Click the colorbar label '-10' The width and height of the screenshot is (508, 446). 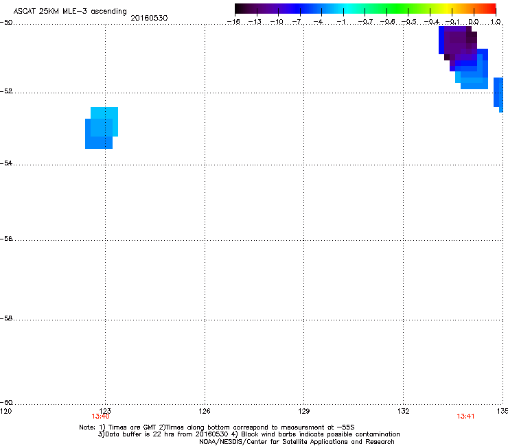coord(277,22)
